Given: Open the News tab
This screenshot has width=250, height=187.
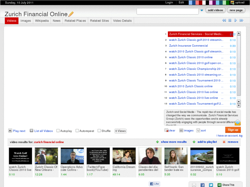Looking at the screenshot, I should point(57,21).
